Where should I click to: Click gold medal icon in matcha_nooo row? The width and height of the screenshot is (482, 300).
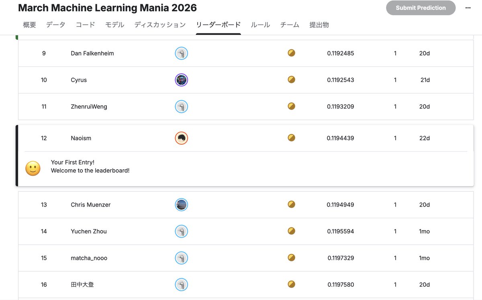(x=292, y=257)
